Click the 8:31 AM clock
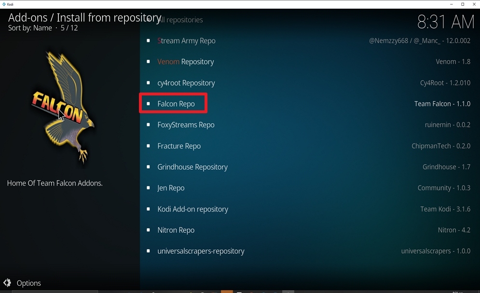Viewport: 480px width, 293px height. 446,22
